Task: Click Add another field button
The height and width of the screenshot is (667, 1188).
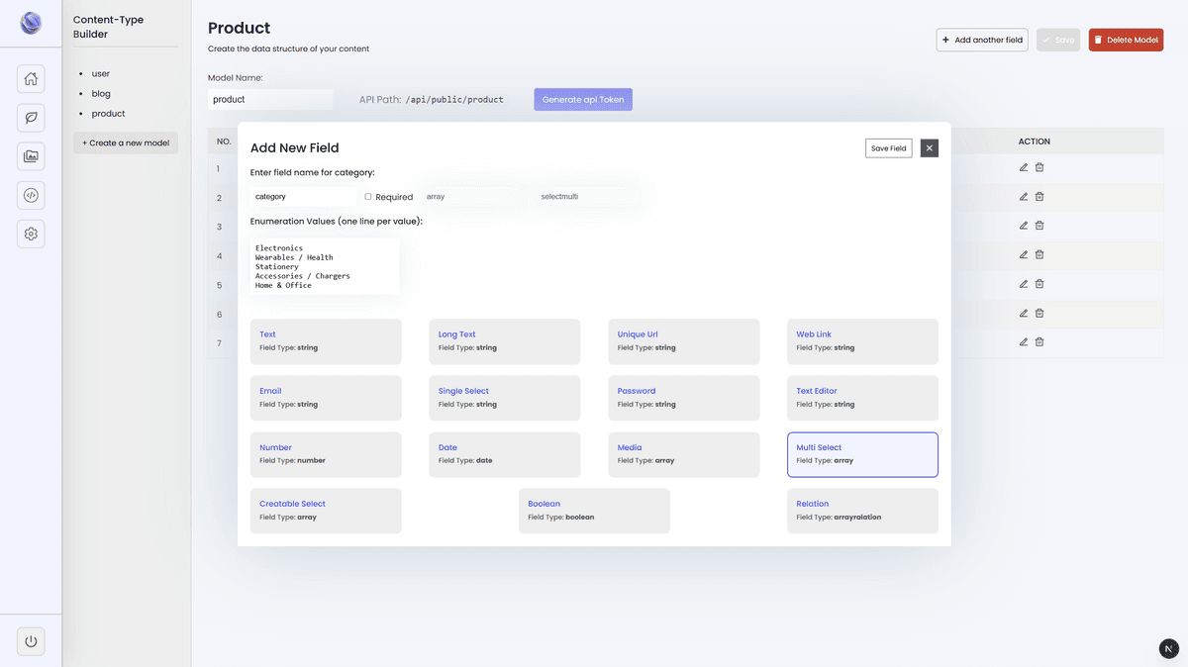Action: [982, 40]
